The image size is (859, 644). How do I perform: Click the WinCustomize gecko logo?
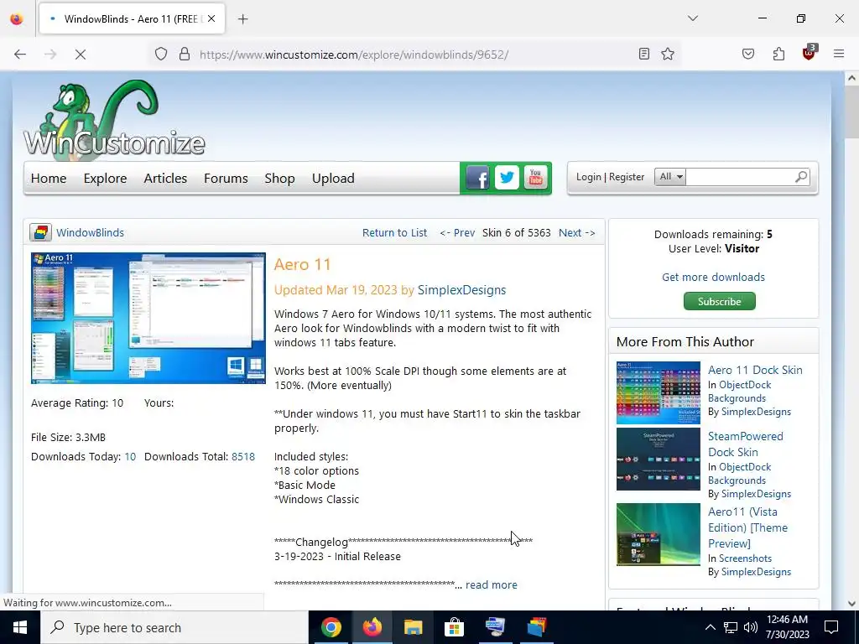pyautogui.click(x=114, y=119)
